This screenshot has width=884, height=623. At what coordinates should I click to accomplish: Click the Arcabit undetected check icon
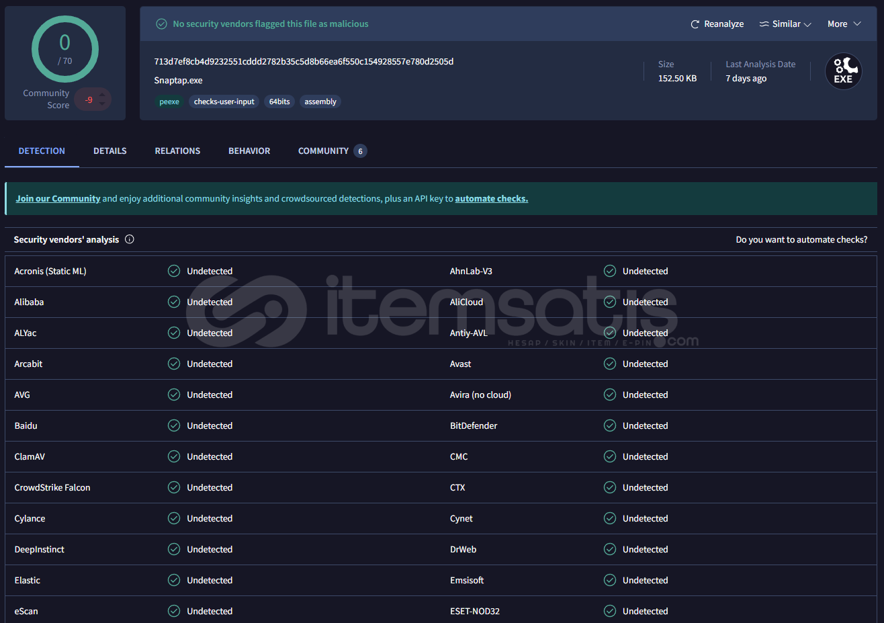coord(174,364)
